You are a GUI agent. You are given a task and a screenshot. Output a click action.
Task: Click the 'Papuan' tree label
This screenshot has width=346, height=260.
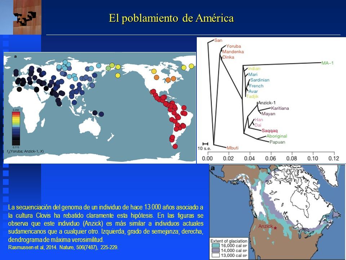click(x=278, y=142)
